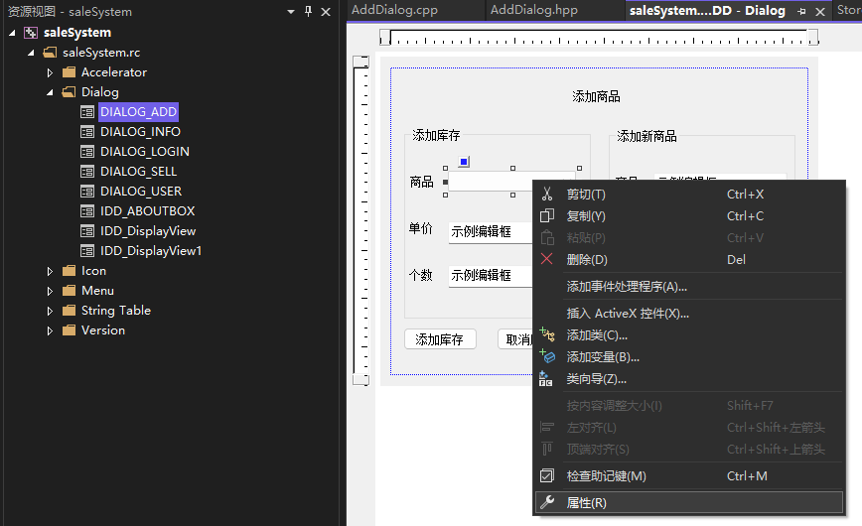The height and width of the screenshot is (526, 862).
Task: Click the wrench icon beside 属性(R)
Action: point(547,502)
